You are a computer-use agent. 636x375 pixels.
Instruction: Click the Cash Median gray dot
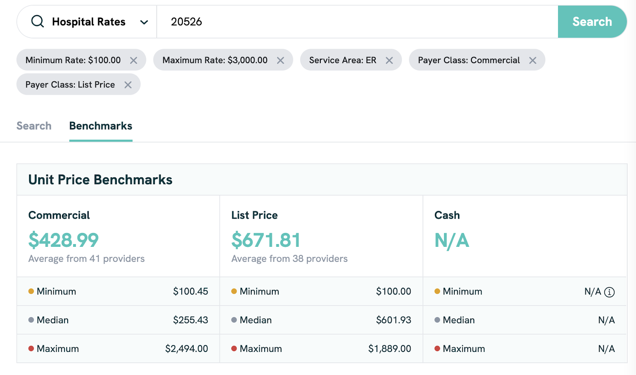pos(437,320)
